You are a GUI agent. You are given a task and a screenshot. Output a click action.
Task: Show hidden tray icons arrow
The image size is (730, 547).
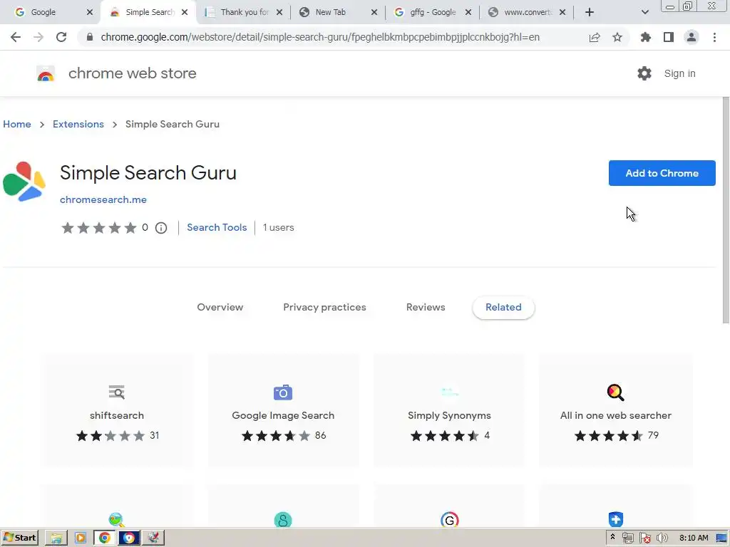tap(612, 537)
